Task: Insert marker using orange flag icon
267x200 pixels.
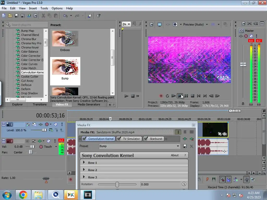Action: point(207,179)
